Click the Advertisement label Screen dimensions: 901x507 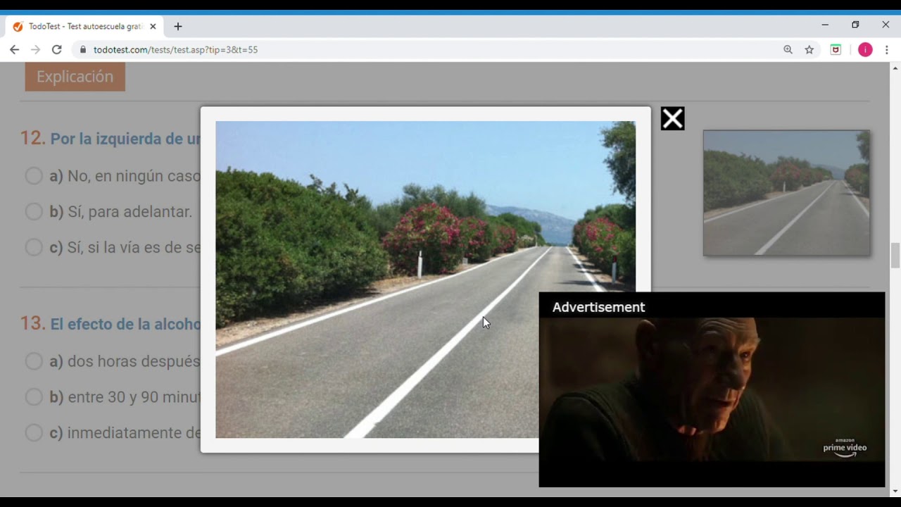tap(598, 307)
